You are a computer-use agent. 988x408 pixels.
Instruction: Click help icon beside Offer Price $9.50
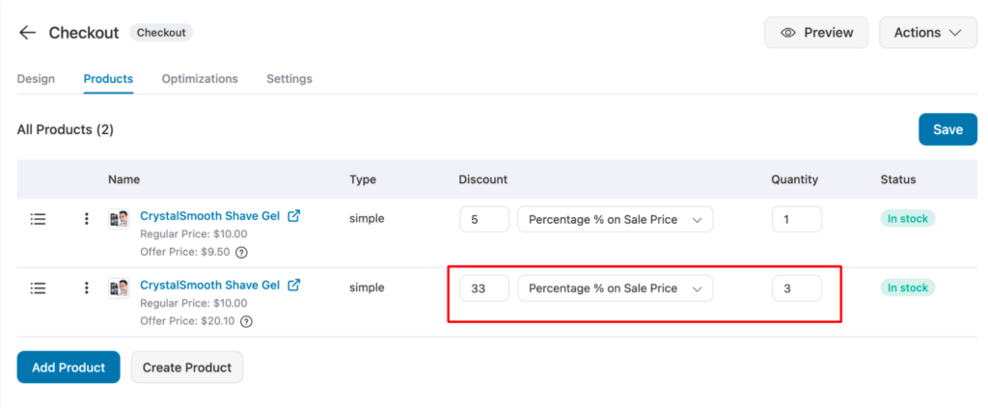pos(241,253)
